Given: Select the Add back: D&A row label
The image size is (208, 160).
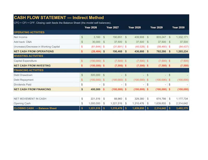Looking at the screenshot, I should [x=23, y=42].
